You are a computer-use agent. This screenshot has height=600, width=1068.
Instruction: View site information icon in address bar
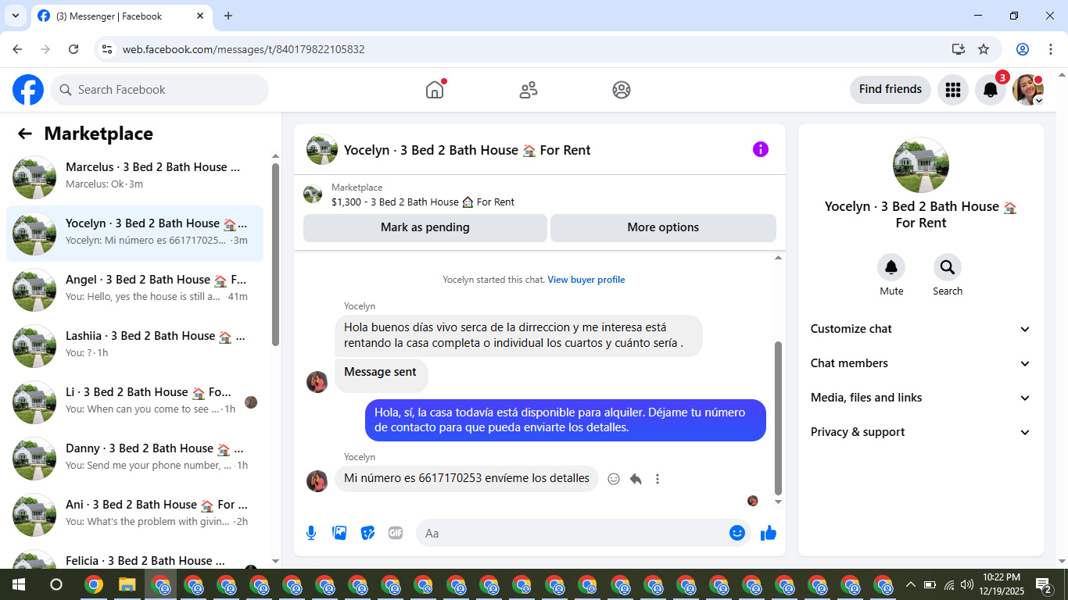click(108, 49)
